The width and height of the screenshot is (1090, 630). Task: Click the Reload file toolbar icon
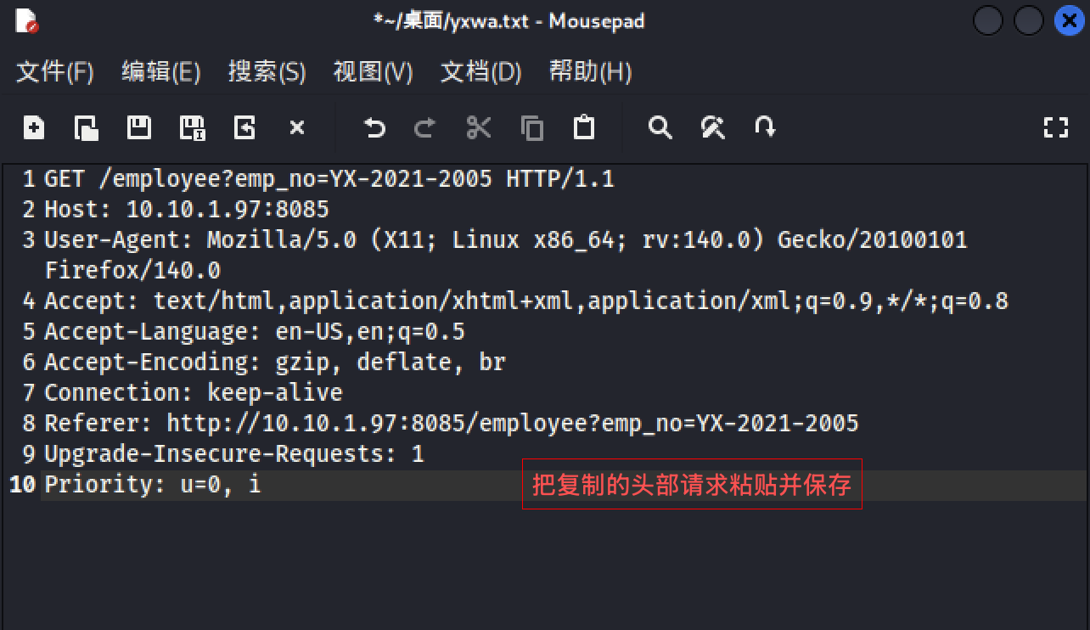click(244, 128)
